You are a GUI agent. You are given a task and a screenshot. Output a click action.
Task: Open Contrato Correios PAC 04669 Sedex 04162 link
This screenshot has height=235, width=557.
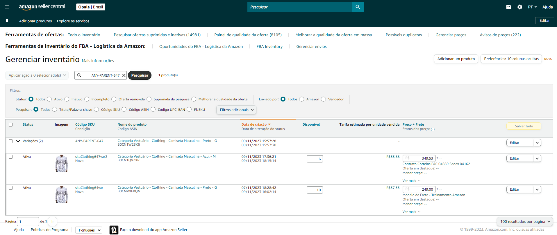pyautogui.click(x=436, y=164)
